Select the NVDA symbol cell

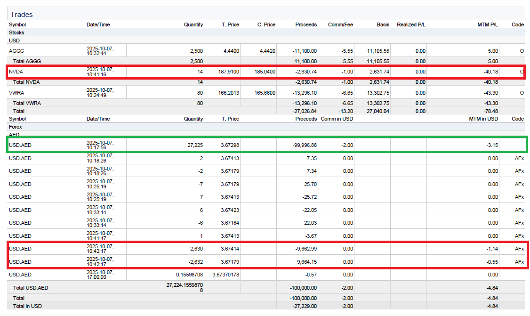point(16,72)
